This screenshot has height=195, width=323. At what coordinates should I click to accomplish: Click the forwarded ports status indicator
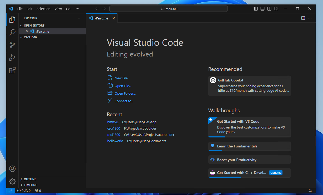point(38,191)
